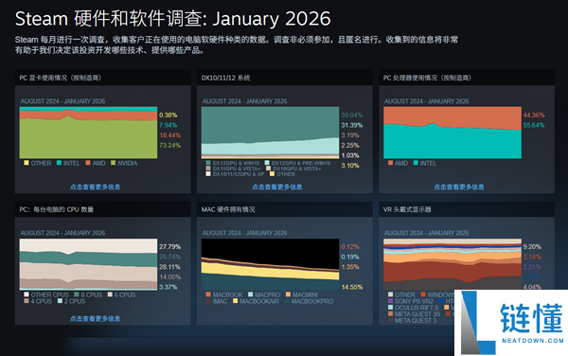Click the 'PC 处理器使用情况' panel header
Screen dimensions: 568x356
(467, 78)
